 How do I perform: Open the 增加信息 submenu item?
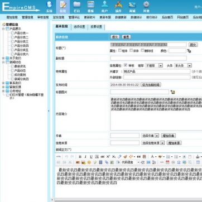[x=12, y=17]
